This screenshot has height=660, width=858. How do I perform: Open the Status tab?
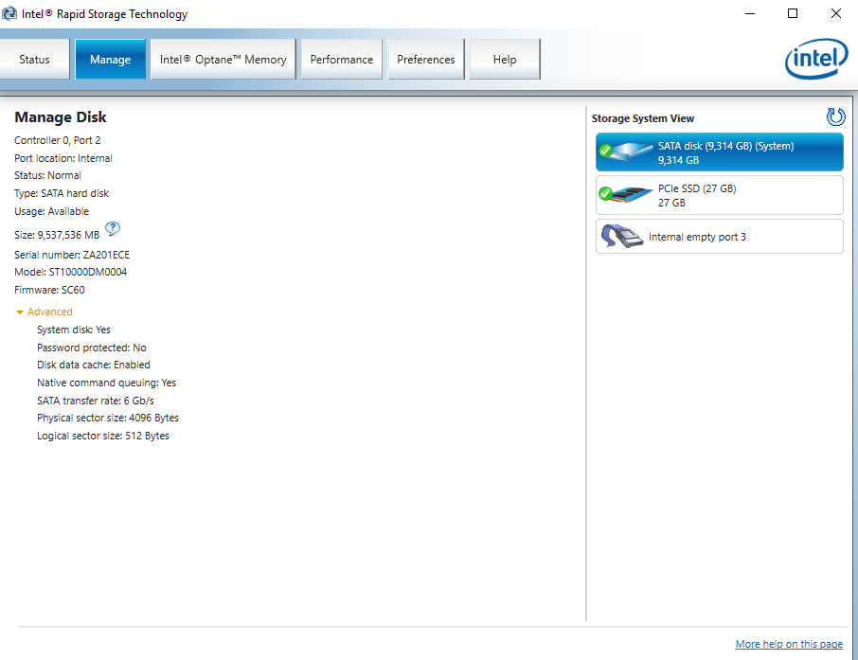(34, 59)
